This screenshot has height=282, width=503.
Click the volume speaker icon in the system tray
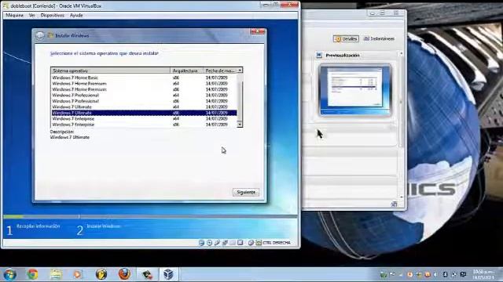click(x=435, y=274)
